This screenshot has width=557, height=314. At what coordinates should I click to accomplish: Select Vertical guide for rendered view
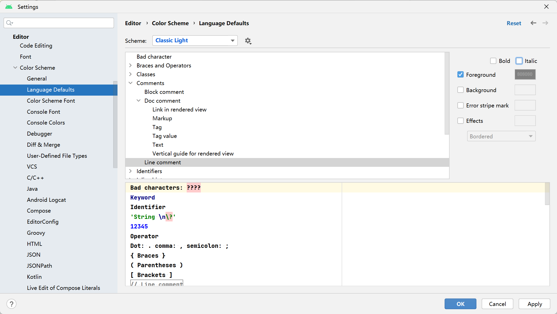tap(193, 153)
